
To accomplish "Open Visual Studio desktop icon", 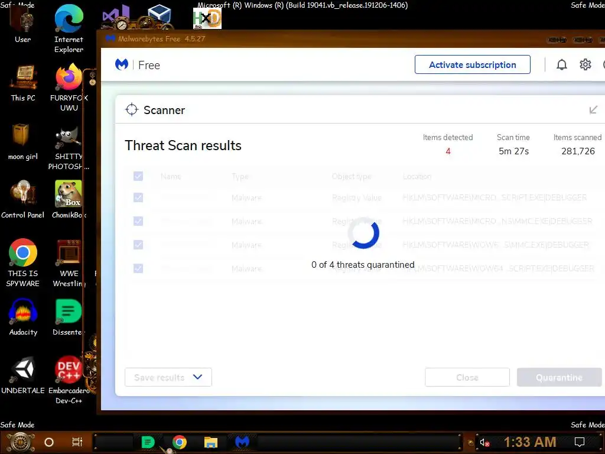I will click(x=116, y=17).
